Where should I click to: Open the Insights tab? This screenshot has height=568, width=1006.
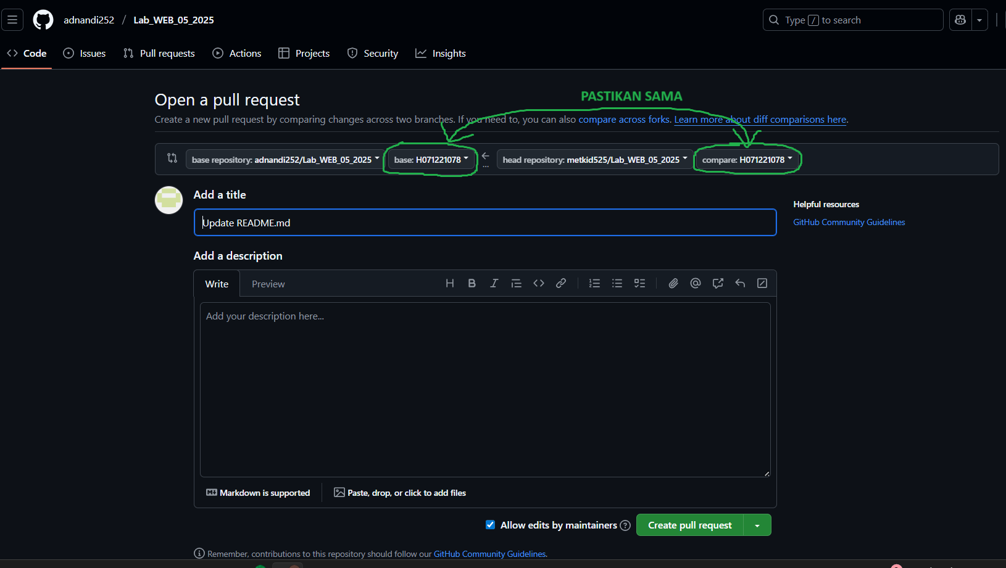click(441, 54)
